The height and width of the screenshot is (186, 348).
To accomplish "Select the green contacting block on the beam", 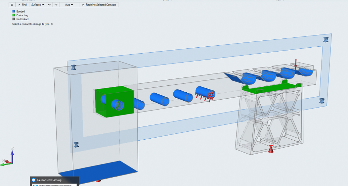I will point(114,101).
